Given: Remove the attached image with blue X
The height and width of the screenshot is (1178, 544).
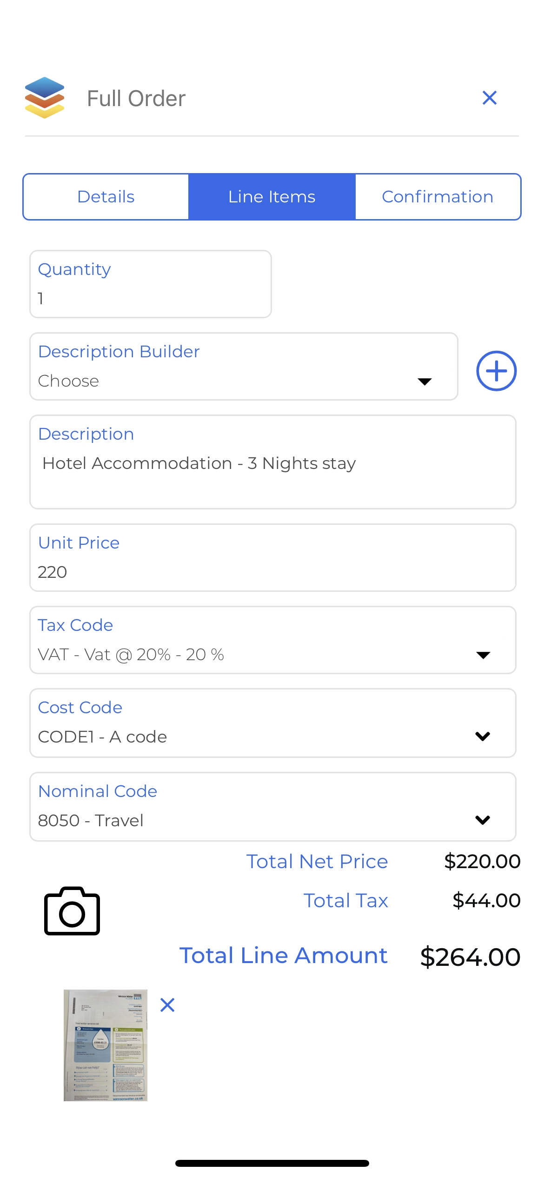Looking at the screenshot, I should tap(167, 1005).
